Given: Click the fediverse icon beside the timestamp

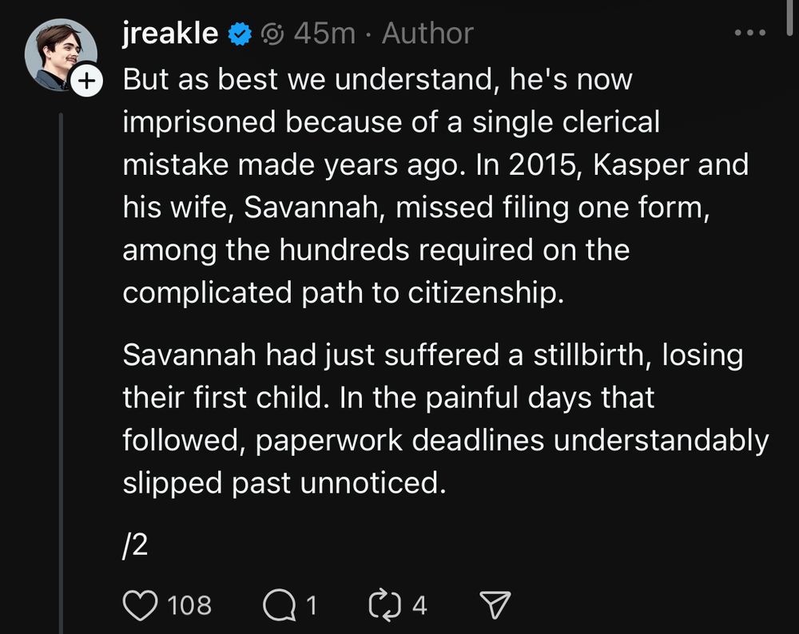Looking at the screenshot, I should click(273, 34).
